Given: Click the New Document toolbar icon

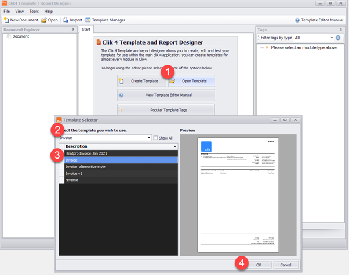Looking at the screenshot, I should (x=6, y=20).
